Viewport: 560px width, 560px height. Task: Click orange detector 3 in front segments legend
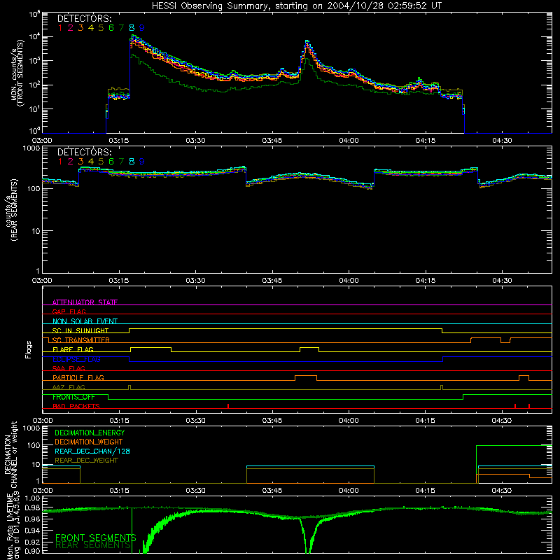80,28
